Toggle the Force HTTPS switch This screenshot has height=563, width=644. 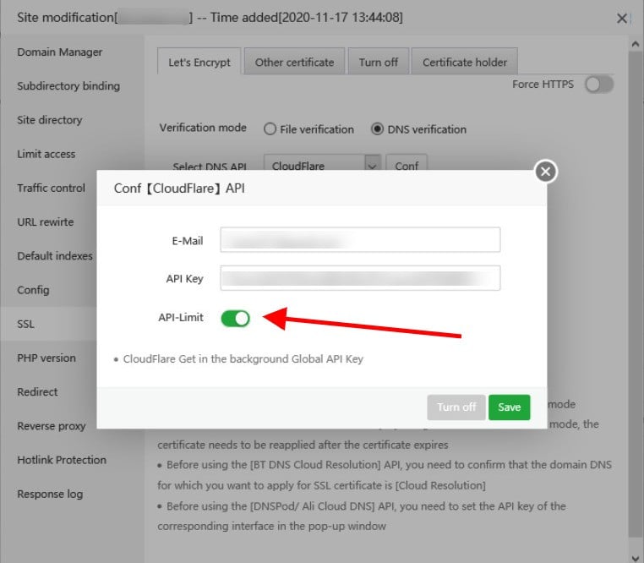pyautogui.click(x=599, y=85)
